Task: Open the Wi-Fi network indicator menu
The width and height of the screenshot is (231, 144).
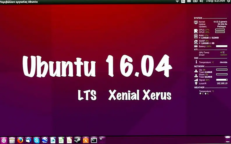Action: (x=177, y=2)
